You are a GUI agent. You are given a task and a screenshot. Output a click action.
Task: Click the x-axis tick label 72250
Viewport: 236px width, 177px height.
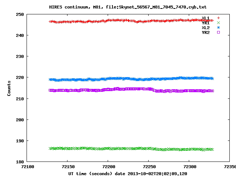point(149,167)
